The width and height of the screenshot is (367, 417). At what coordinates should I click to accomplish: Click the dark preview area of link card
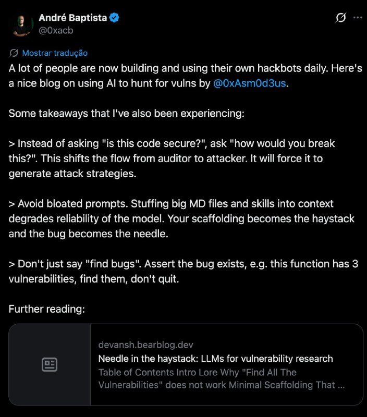tap(50, 364)
